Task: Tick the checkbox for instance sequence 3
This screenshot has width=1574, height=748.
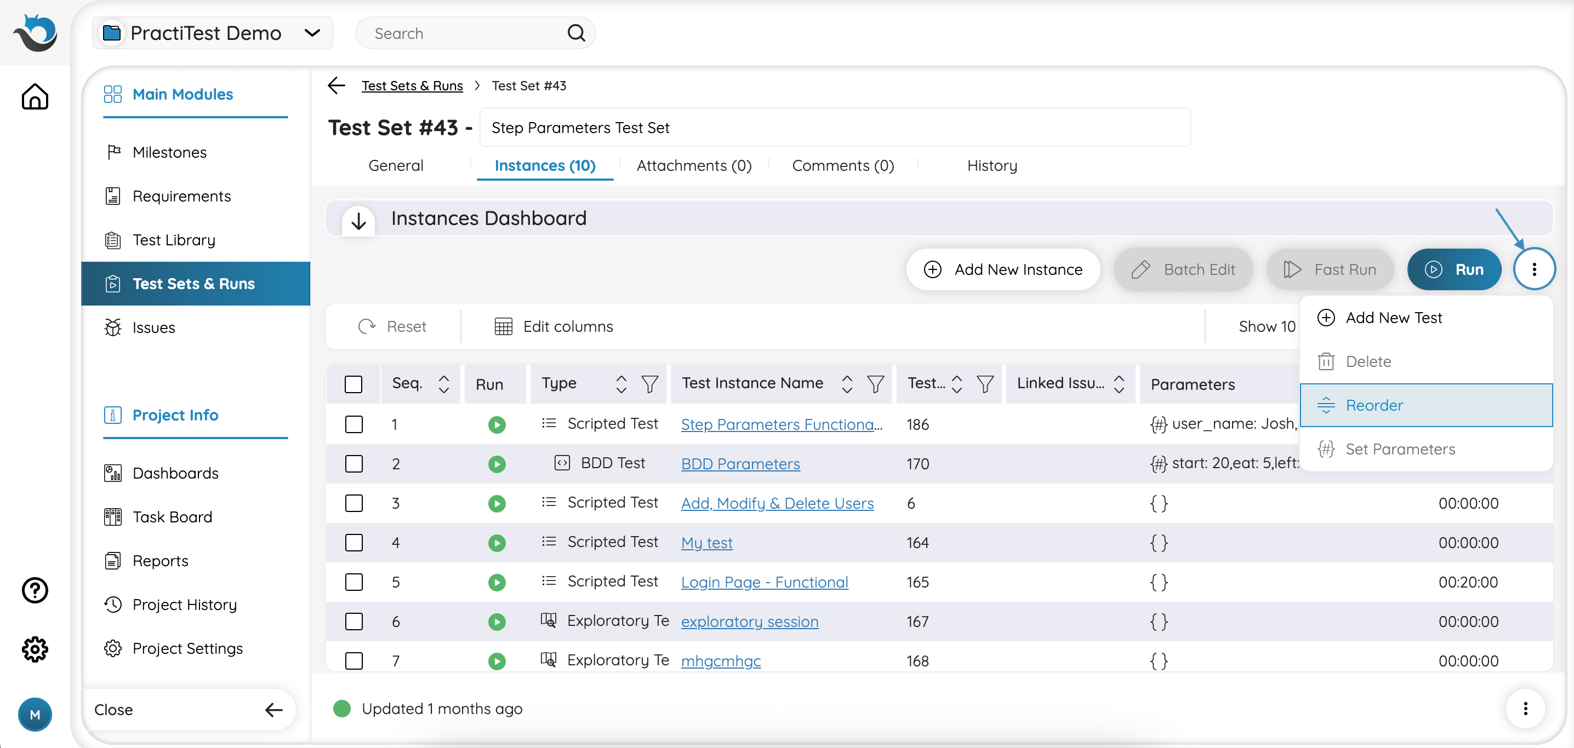Action: (353, 503)
